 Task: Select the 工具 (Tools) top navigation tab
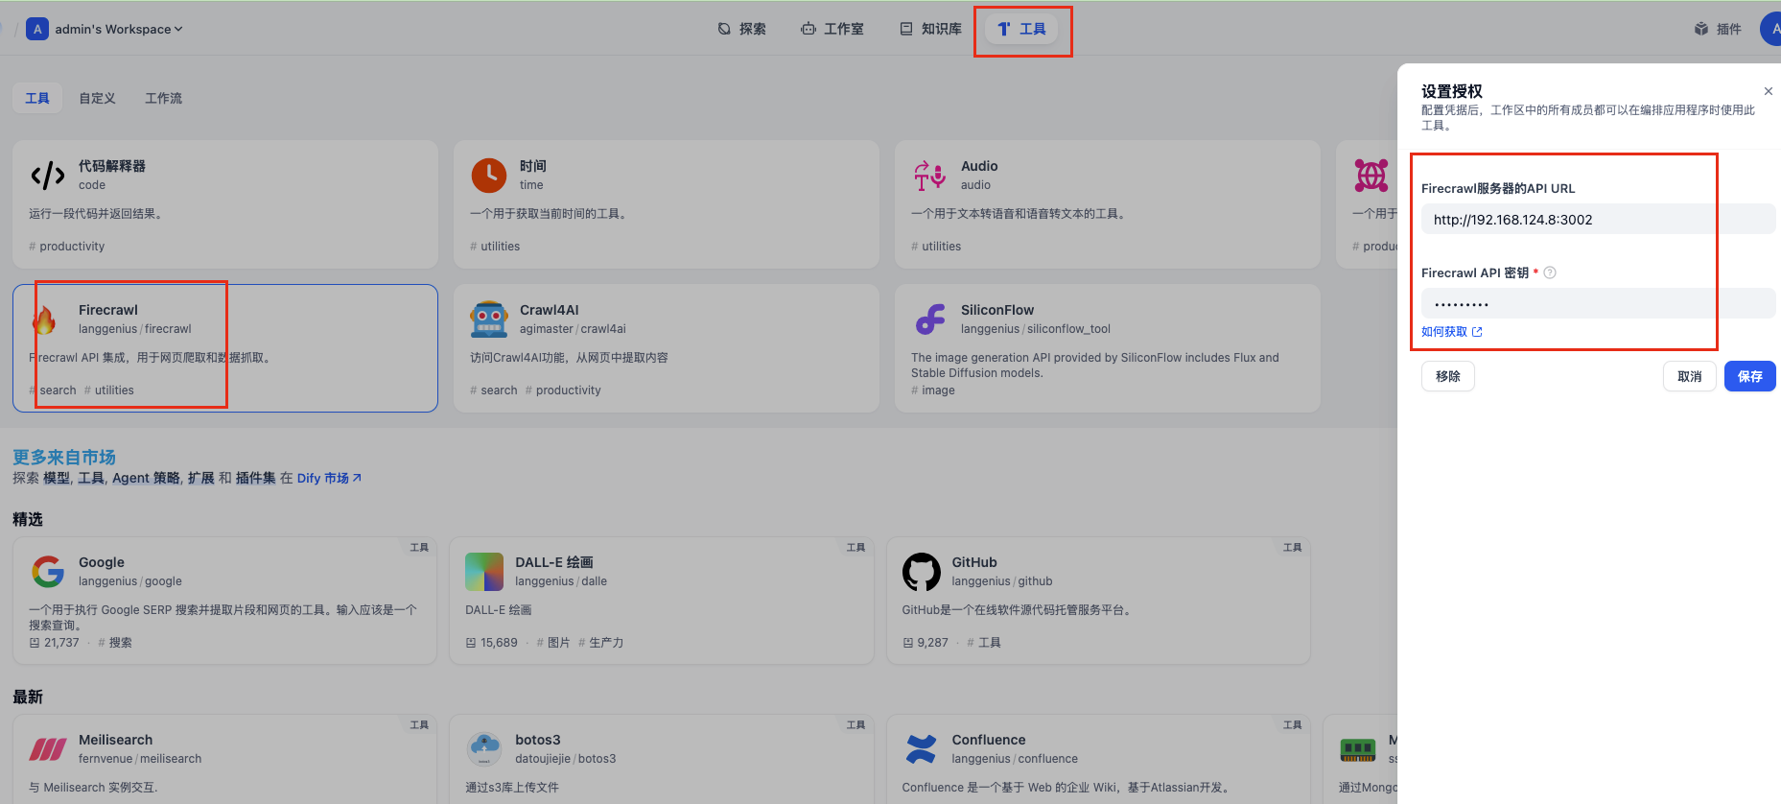(x=1021, y=29)
